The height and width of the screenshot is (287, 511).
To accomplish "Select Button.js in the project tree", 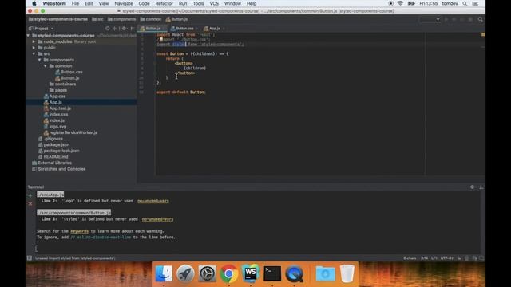I will point(67,78).
